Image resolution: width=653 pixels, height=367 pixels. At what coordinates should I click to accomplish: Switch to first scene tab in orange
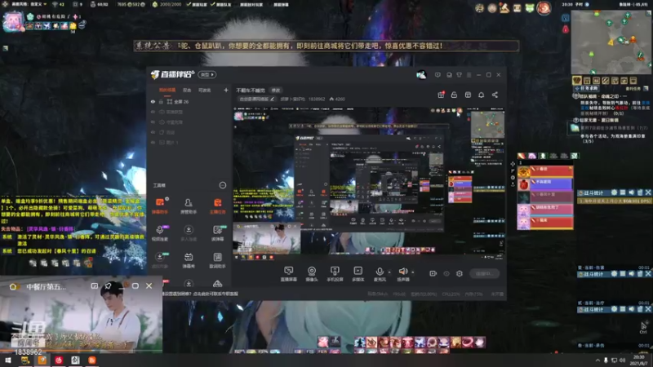[x=167, y=91]
